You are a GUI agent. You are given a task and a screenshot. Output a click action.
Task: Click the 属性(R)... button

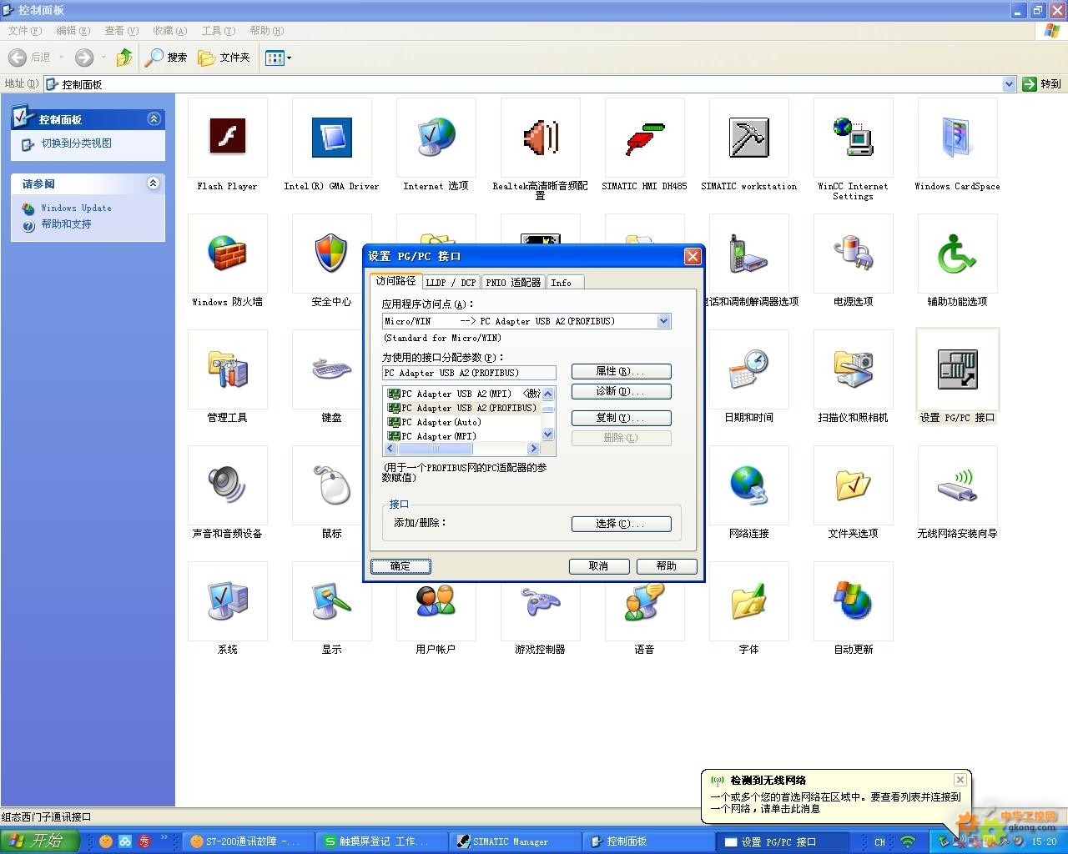(x=621, y=372)
